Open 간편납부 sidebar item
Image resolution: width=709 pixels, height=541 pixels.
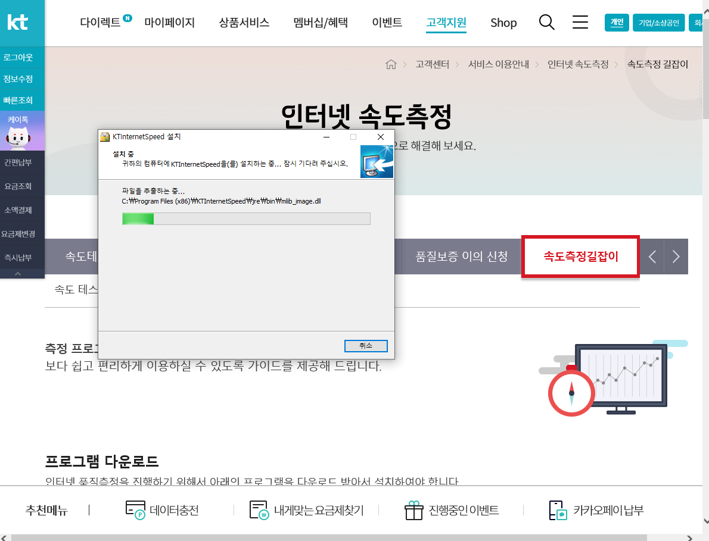18,162
